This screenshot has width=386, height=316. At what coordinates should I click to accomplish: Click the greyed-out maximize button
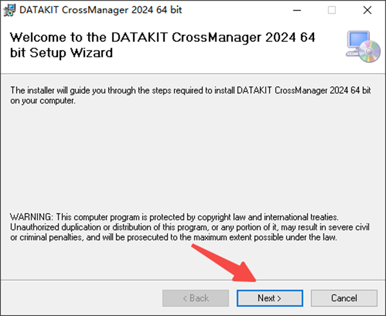coord(332,10)
